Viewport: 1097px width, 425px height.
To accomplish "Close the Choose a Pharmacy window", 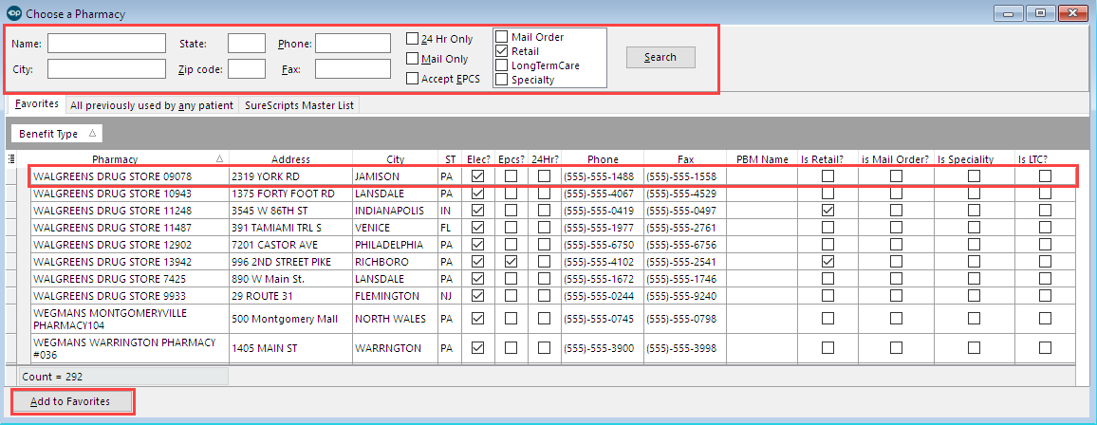I will pos(1071,12).
